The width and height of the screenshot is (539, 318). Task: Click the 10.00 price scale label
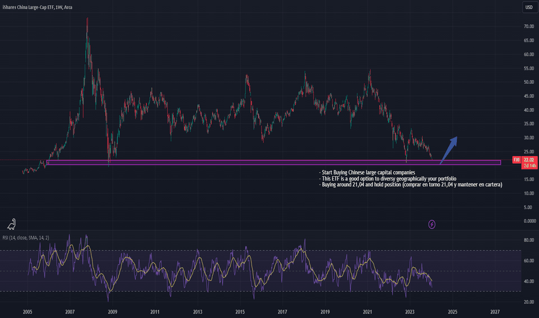[x=529, y=193]
